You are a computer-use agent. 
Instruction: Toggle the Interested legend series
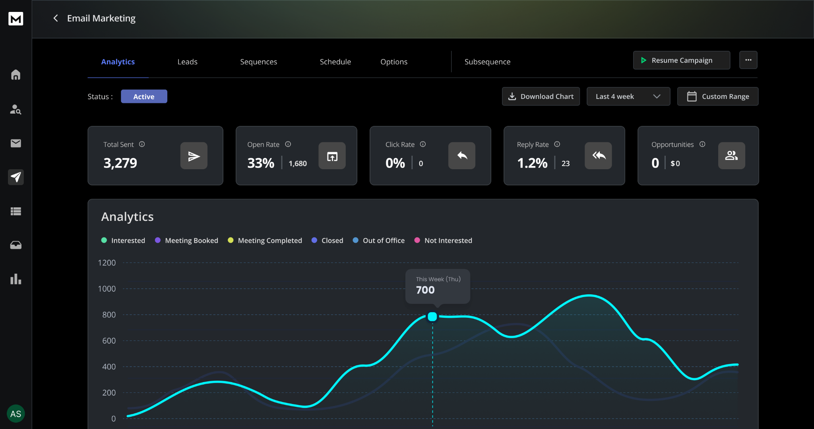tap(123, 240)
